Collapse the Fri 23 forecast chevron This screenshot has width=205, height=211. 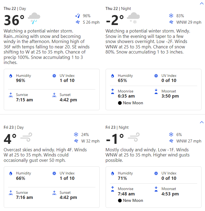click(x=202, y=122)
